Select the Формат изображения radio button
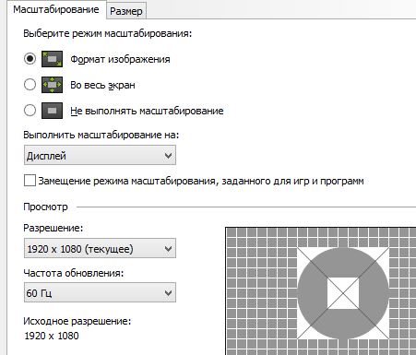Image resolution: width=416 pixels, height=355 pixels. click(x=30, y=59)
